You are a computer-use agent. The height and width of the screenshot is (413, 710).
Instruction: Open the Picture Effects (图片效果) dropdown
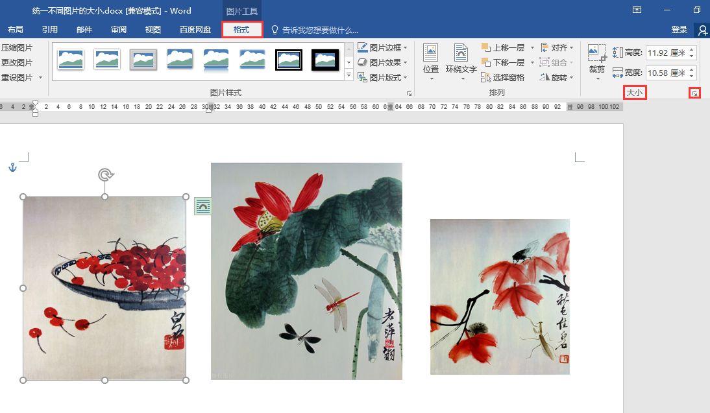(x=383, y=62)
